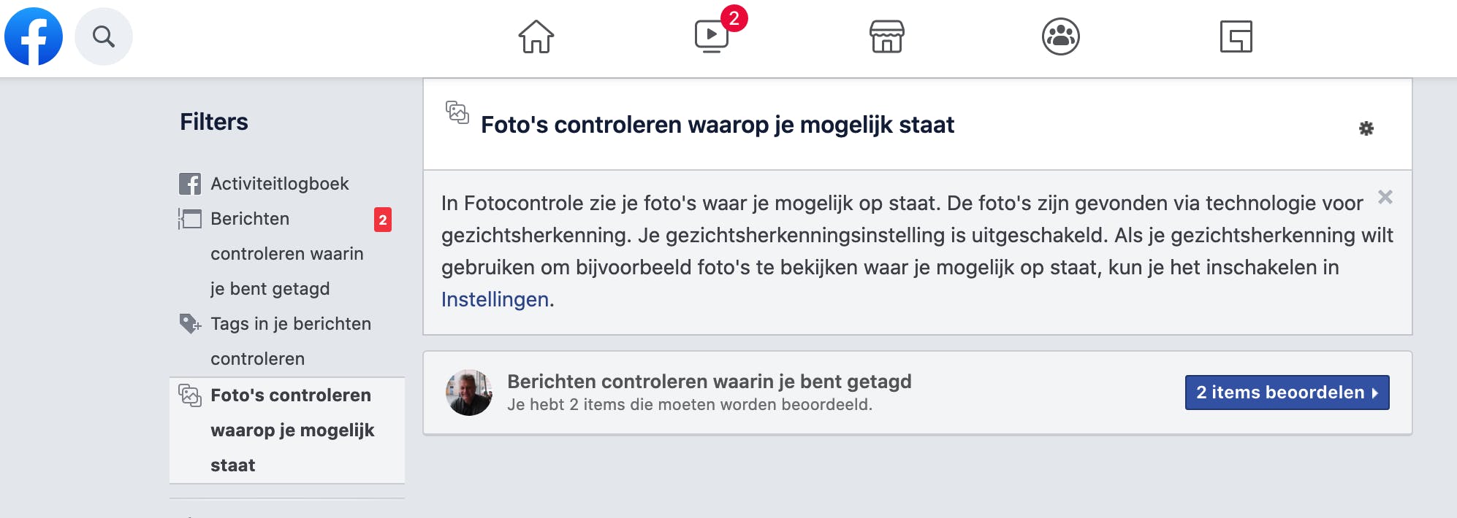Dismiss the Fotocontrole info notice
1457x518 pixels.
point(1385,197)
